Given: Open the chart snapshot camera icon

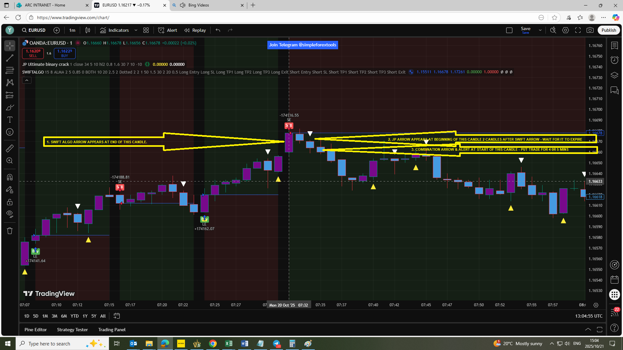Looking at the screenshot, I should (590, 30).
